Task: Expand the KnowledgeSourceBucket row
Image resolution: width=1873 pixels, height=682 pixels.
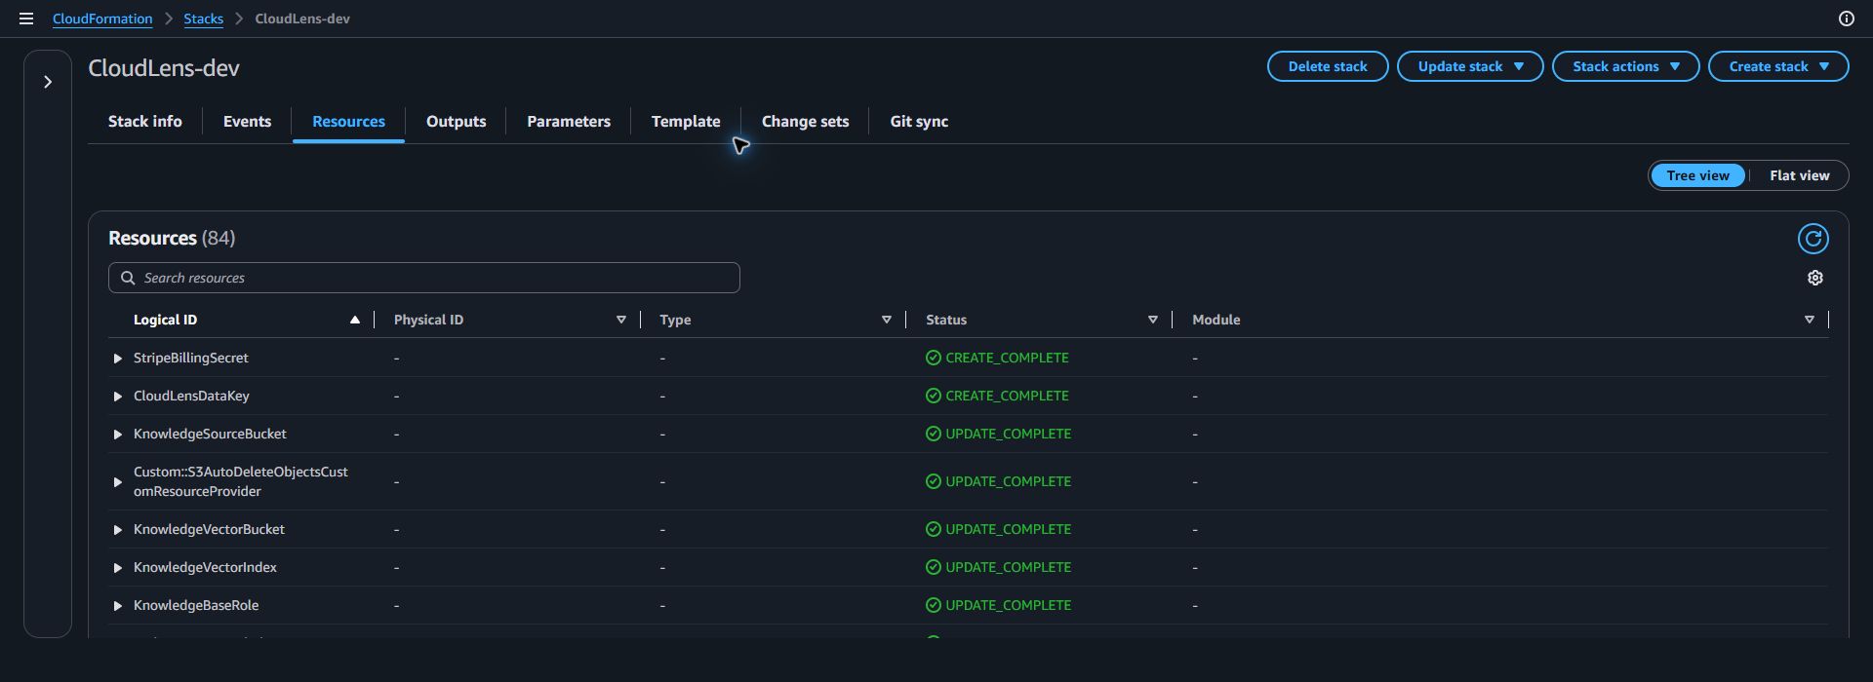Action: pyautogui.click(x=118, y=435)
